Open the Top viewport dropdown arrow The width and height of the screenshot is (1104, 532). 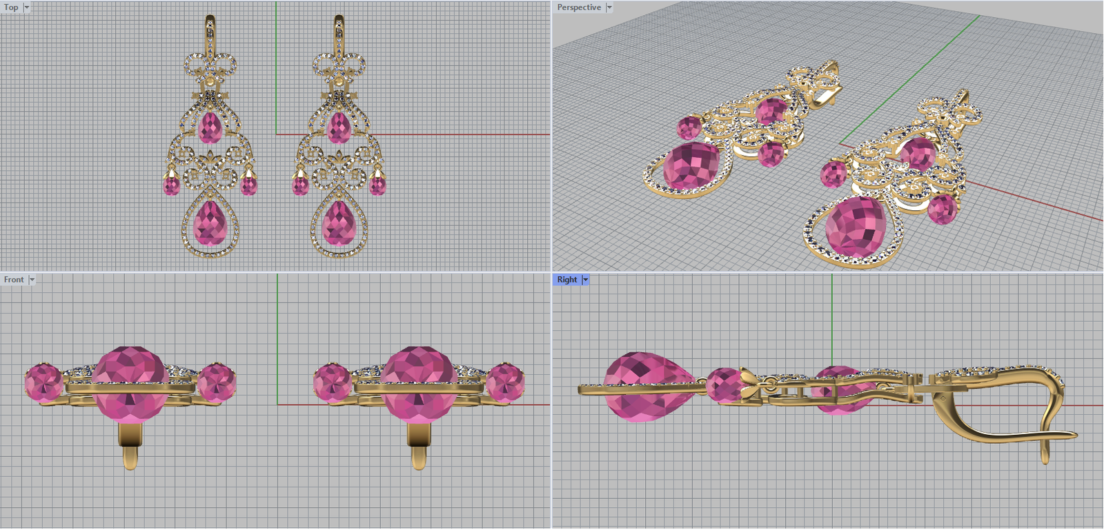[x=27, y=8]
